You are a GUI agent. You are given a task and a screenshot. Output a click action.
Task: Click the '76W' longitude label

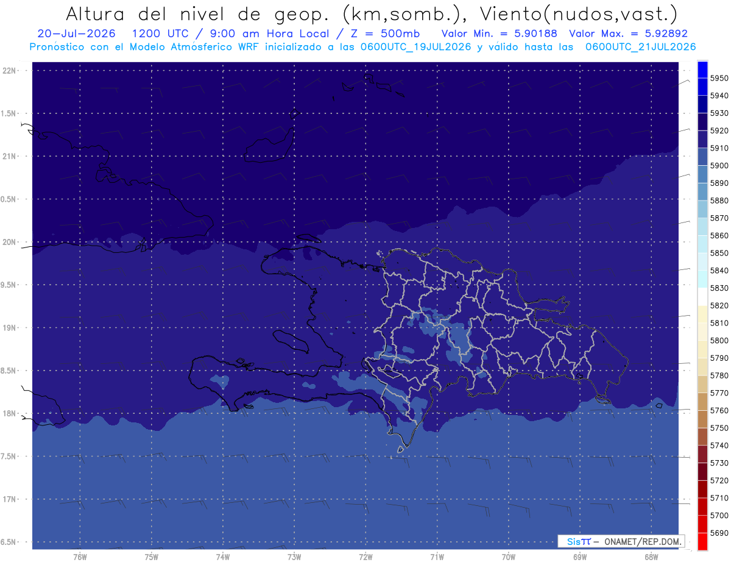click(79, 557)
